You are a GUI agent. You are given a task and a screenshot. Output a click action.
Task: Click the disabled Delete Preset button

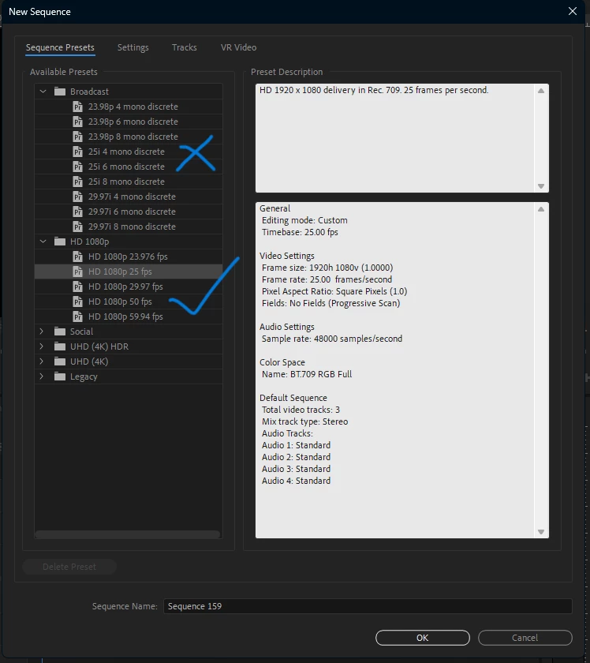coord(69,567)
